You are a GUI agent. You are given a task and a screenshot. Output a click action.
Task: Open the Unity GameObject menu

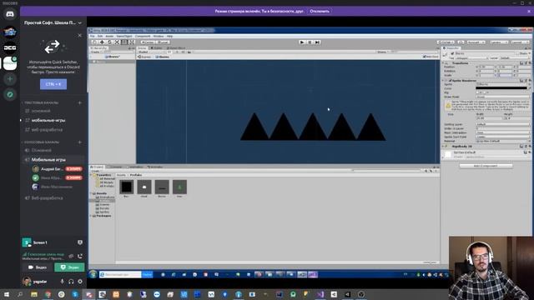(124, 36)
